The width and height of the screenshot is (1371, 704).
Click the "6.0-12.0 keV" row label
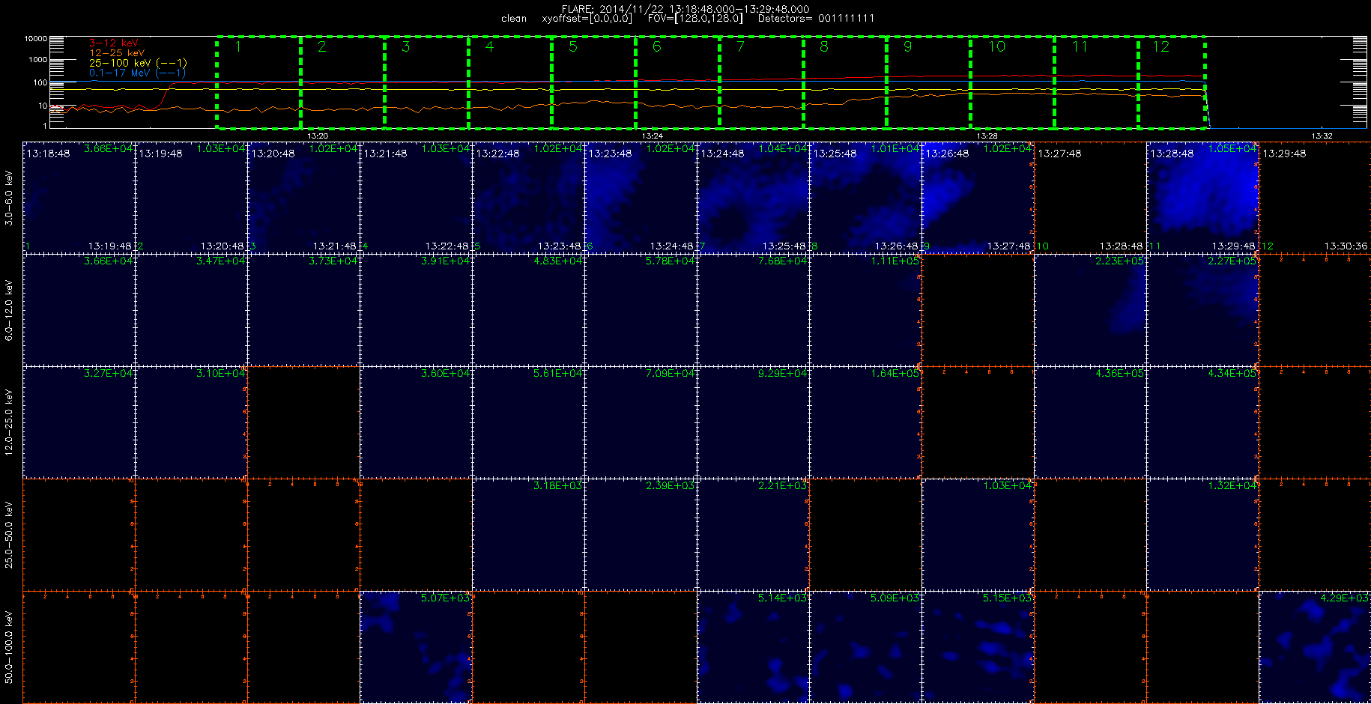coord(9,310)
